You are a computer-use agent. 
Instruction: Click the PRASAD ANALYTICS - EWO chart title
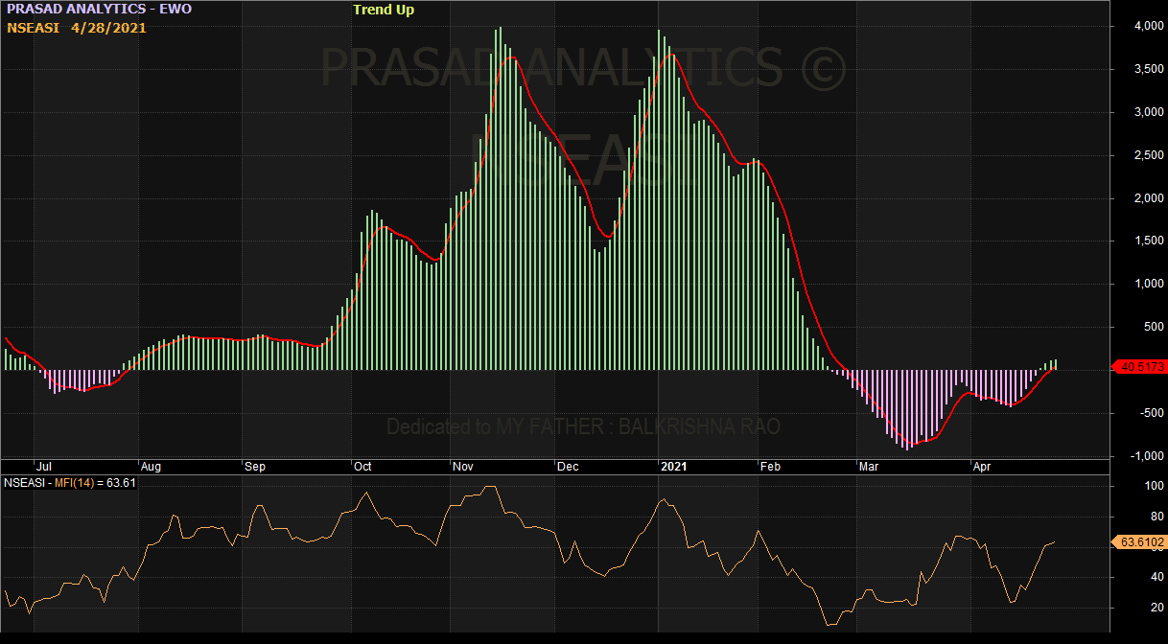(99, 10)
